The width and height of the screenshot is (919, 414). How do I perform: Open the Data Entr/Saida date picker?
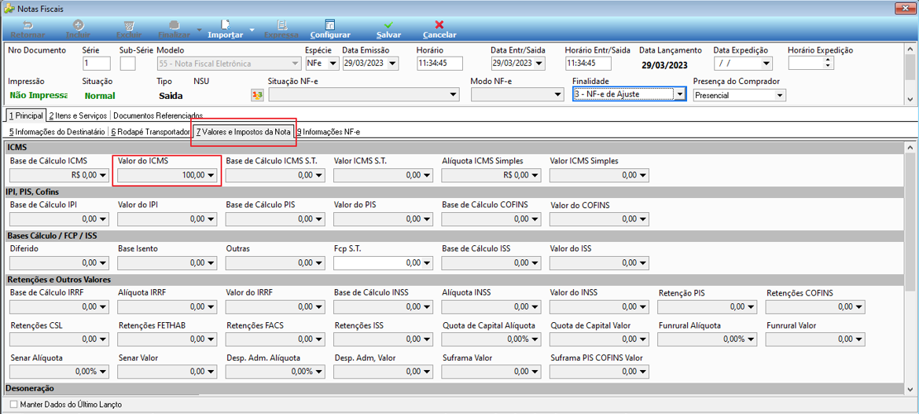[540, 64]
